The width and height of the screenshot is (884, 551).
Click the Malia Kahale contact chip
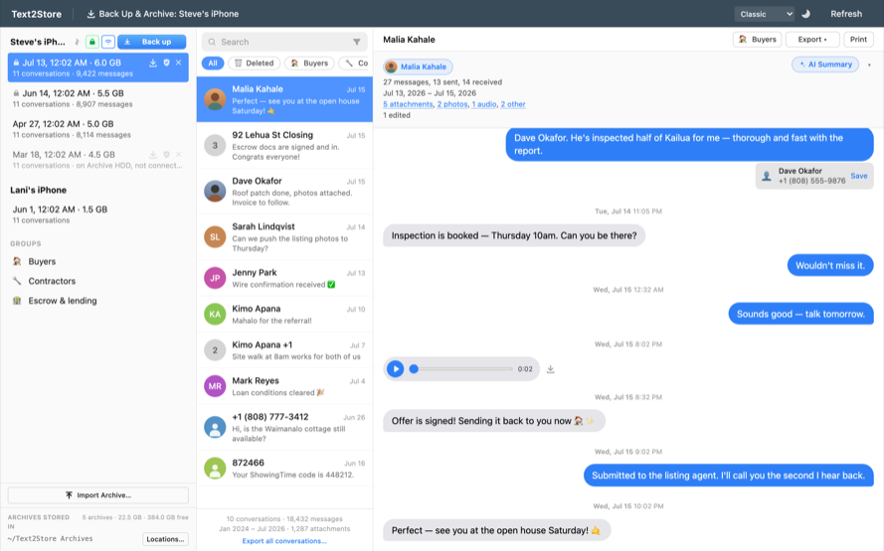[418, 67]
